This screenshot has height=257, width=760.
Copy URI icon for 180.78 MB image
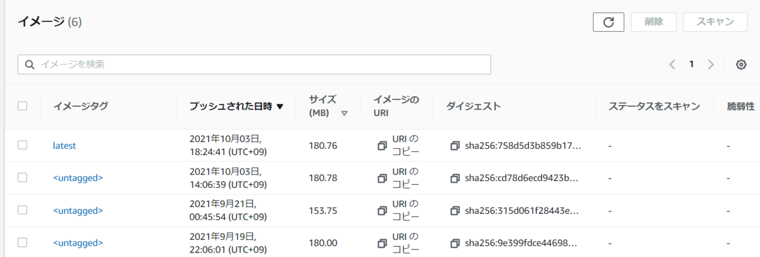[382, 178]
